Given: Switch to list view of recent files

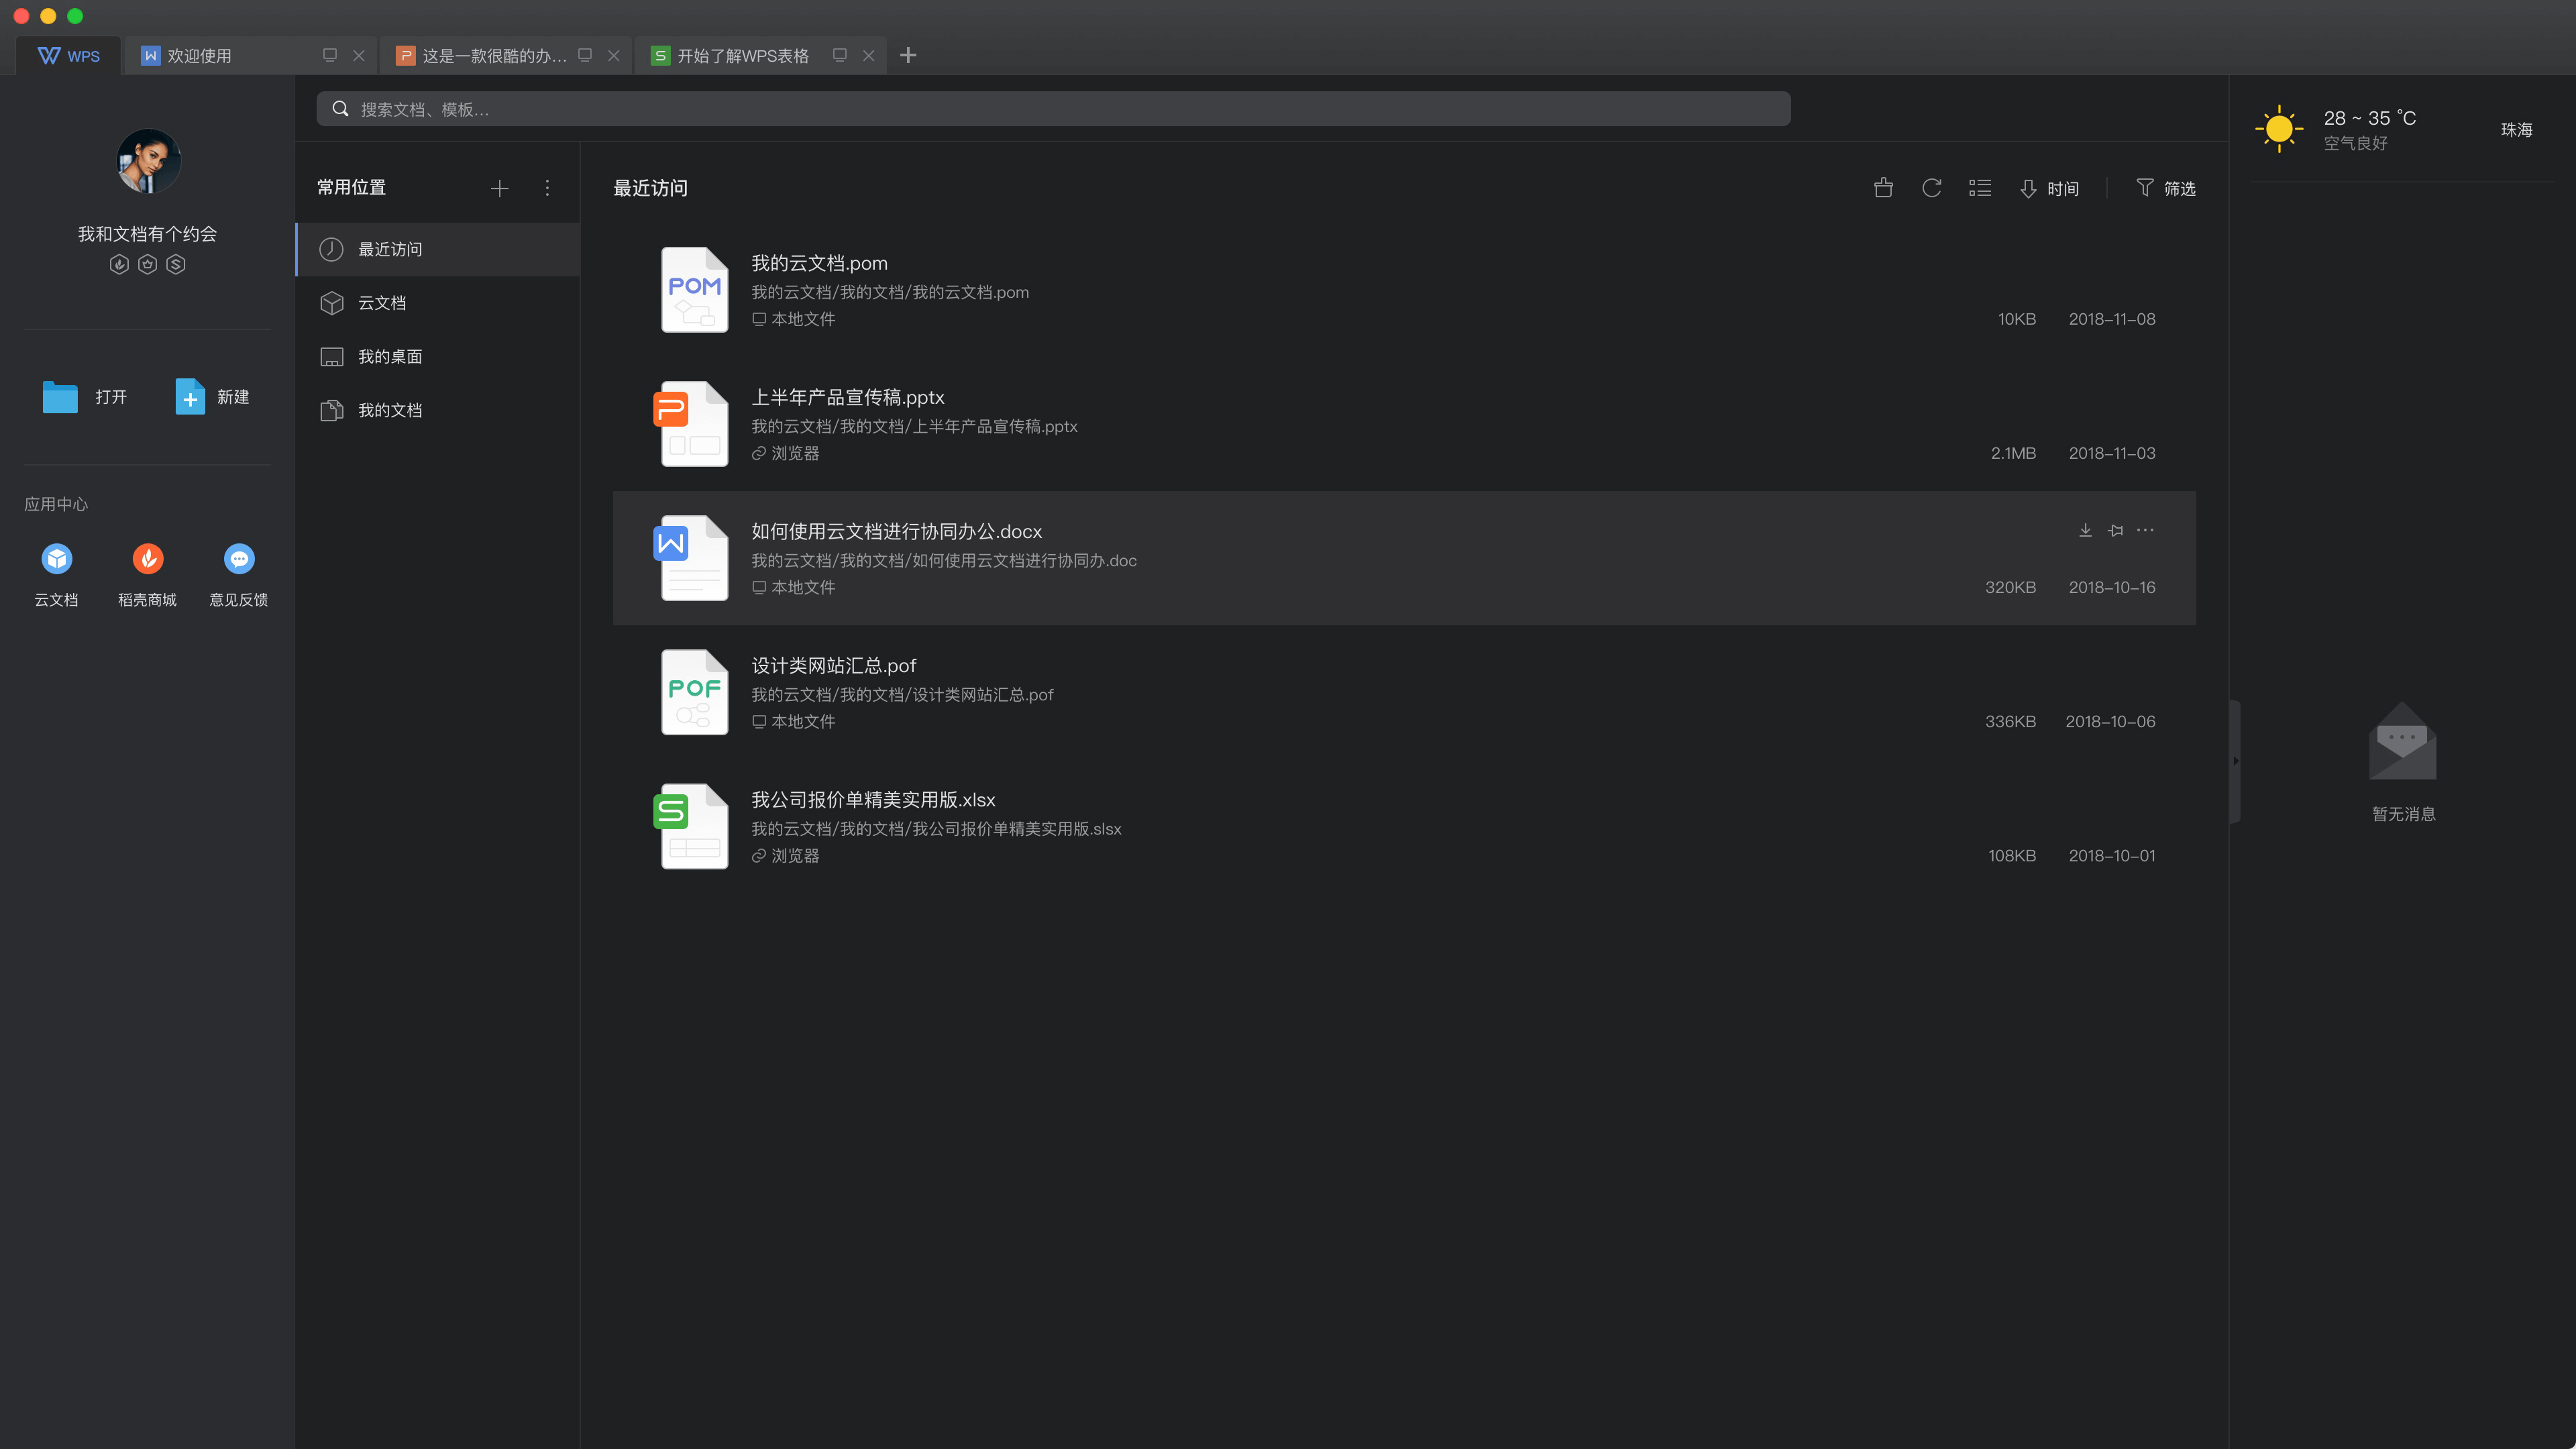Looking at the screenshot, I should pyautogui.click(x=1980, y=188).
